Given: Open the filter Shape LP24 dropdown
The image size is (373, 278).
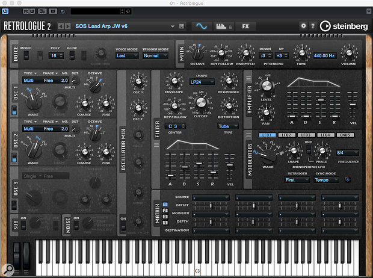Looking at the screenshot, I should pos(202,82).
